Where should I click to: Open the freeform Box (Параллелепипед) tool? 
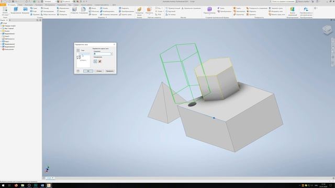coord(209,10)
